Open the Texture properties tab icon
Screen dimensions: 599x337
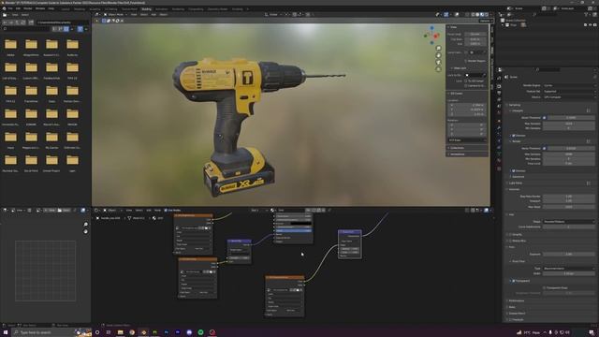pos(499,168)
